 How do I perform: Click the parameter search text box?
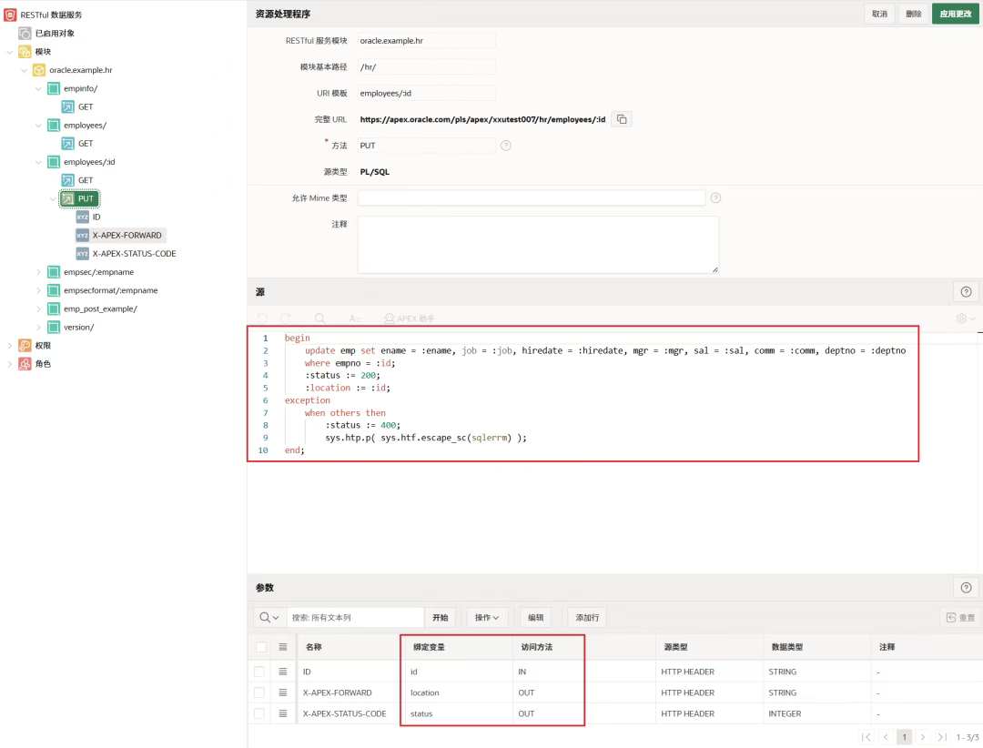[x=356, y=618]
